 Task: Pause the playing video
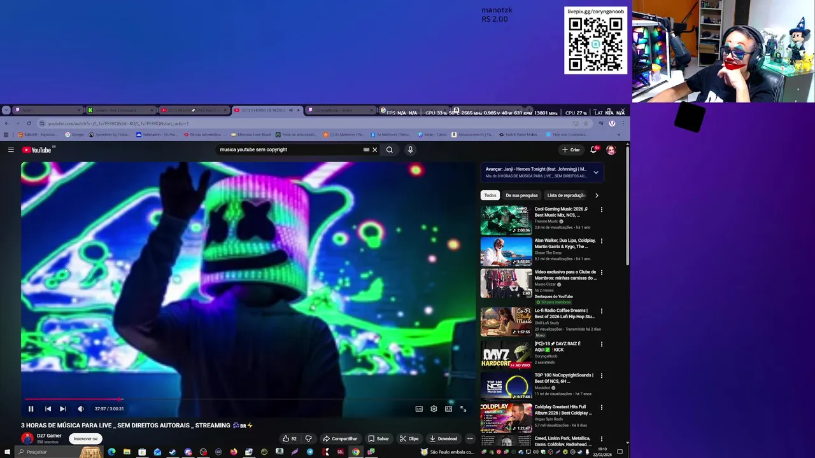click(31, 408)
